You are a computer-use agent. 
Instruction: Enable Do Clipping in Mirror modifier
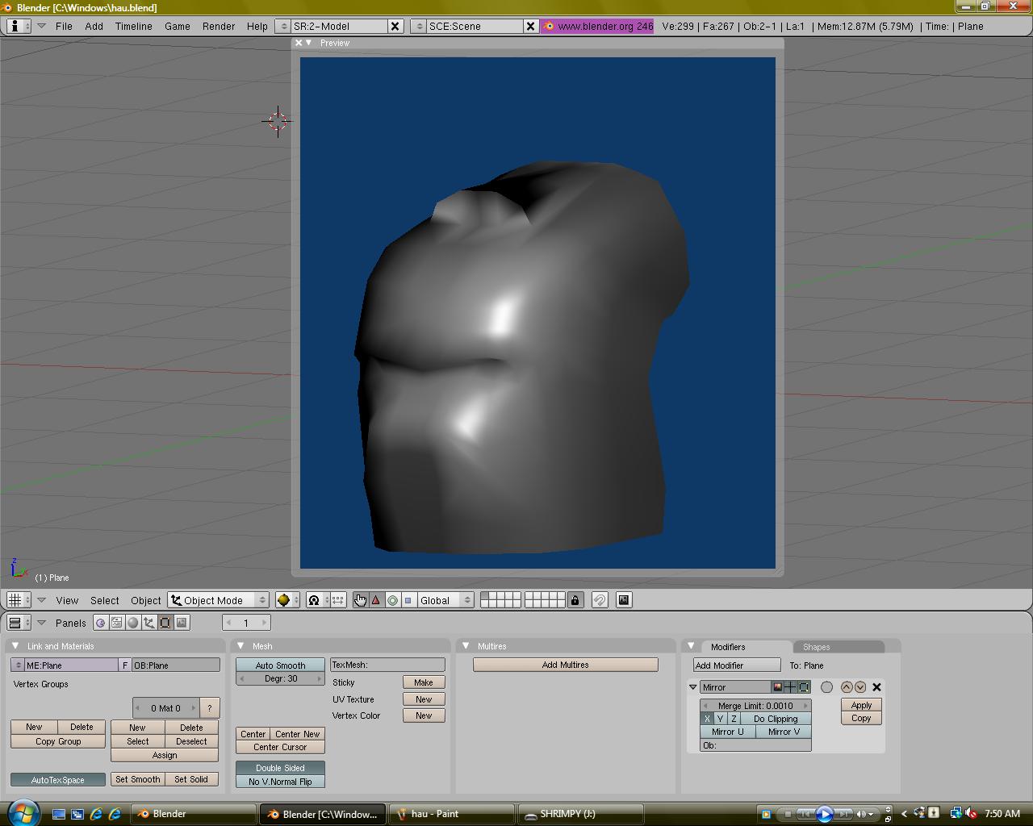pos(775,719)
